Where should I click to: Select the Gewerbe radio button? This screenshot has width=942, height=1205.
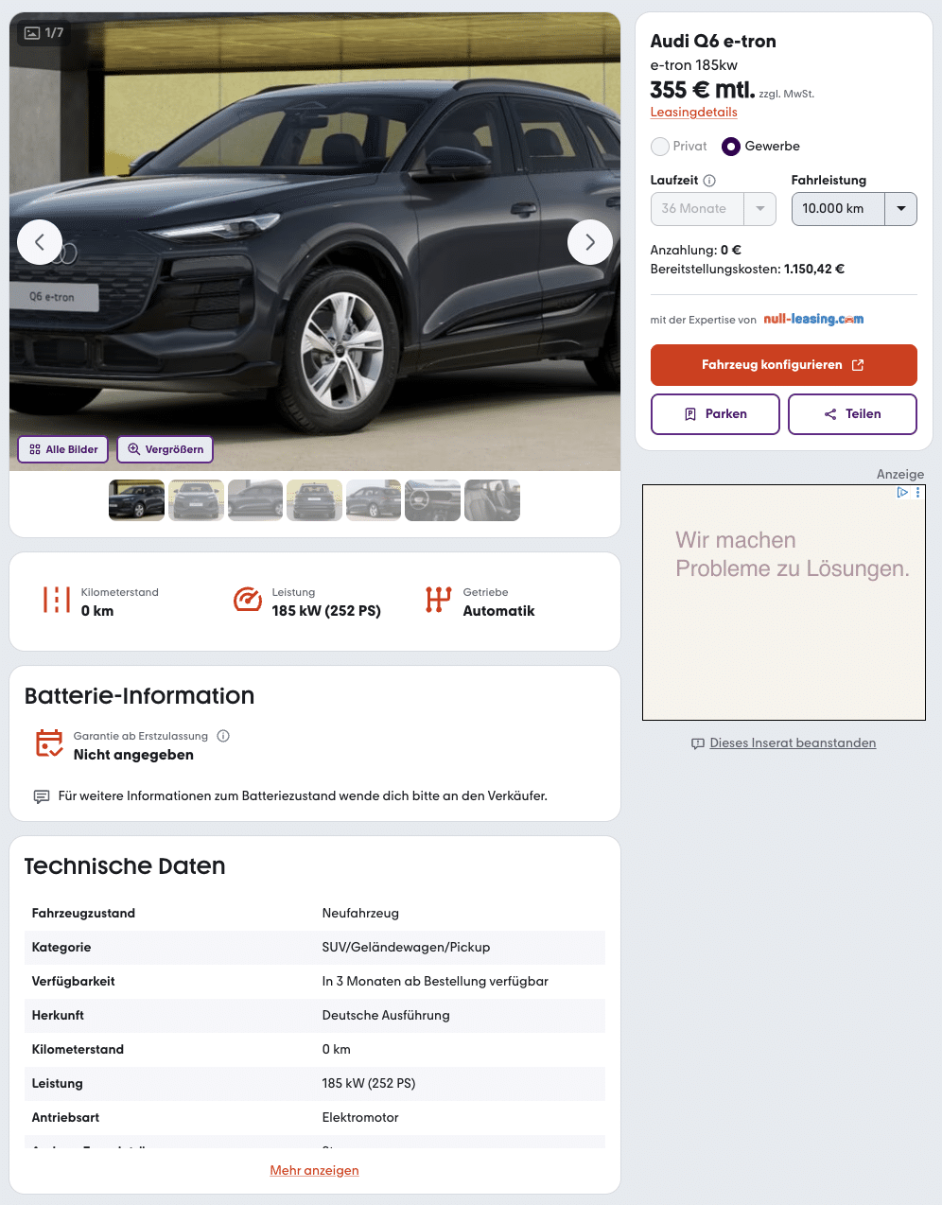731,147
